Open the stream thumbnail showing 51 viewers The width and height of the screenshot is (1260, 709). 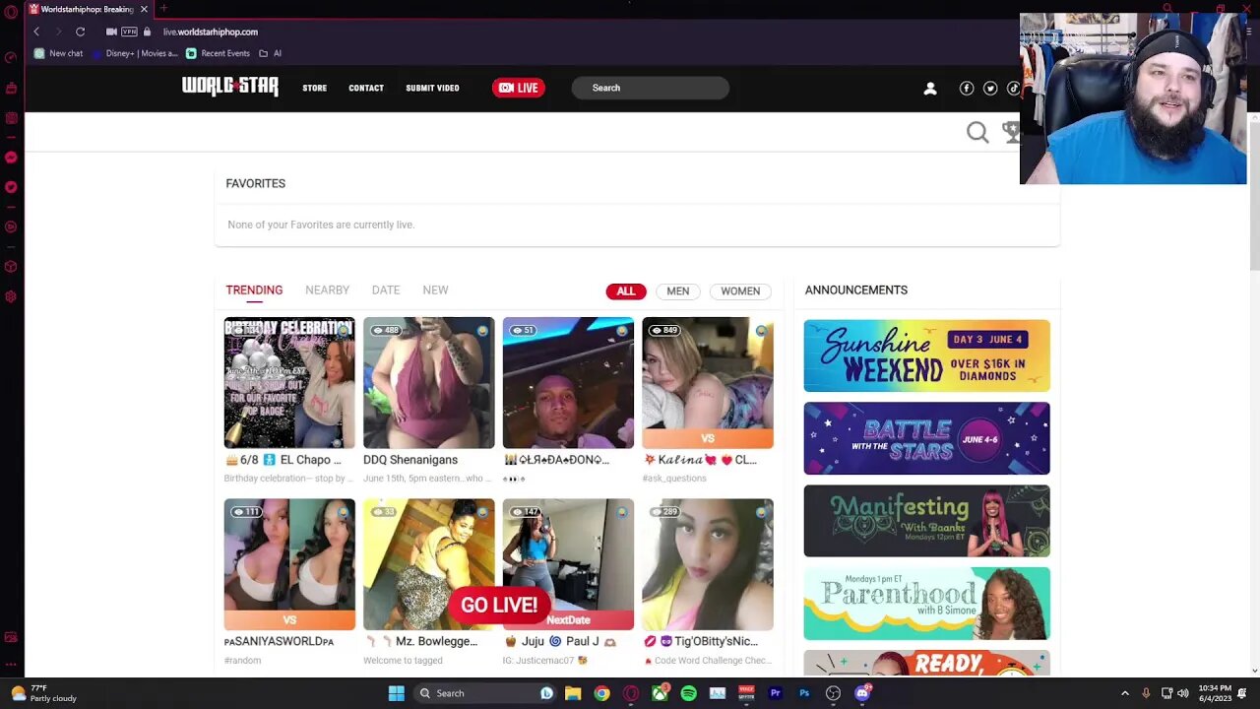tap(568, 383)
